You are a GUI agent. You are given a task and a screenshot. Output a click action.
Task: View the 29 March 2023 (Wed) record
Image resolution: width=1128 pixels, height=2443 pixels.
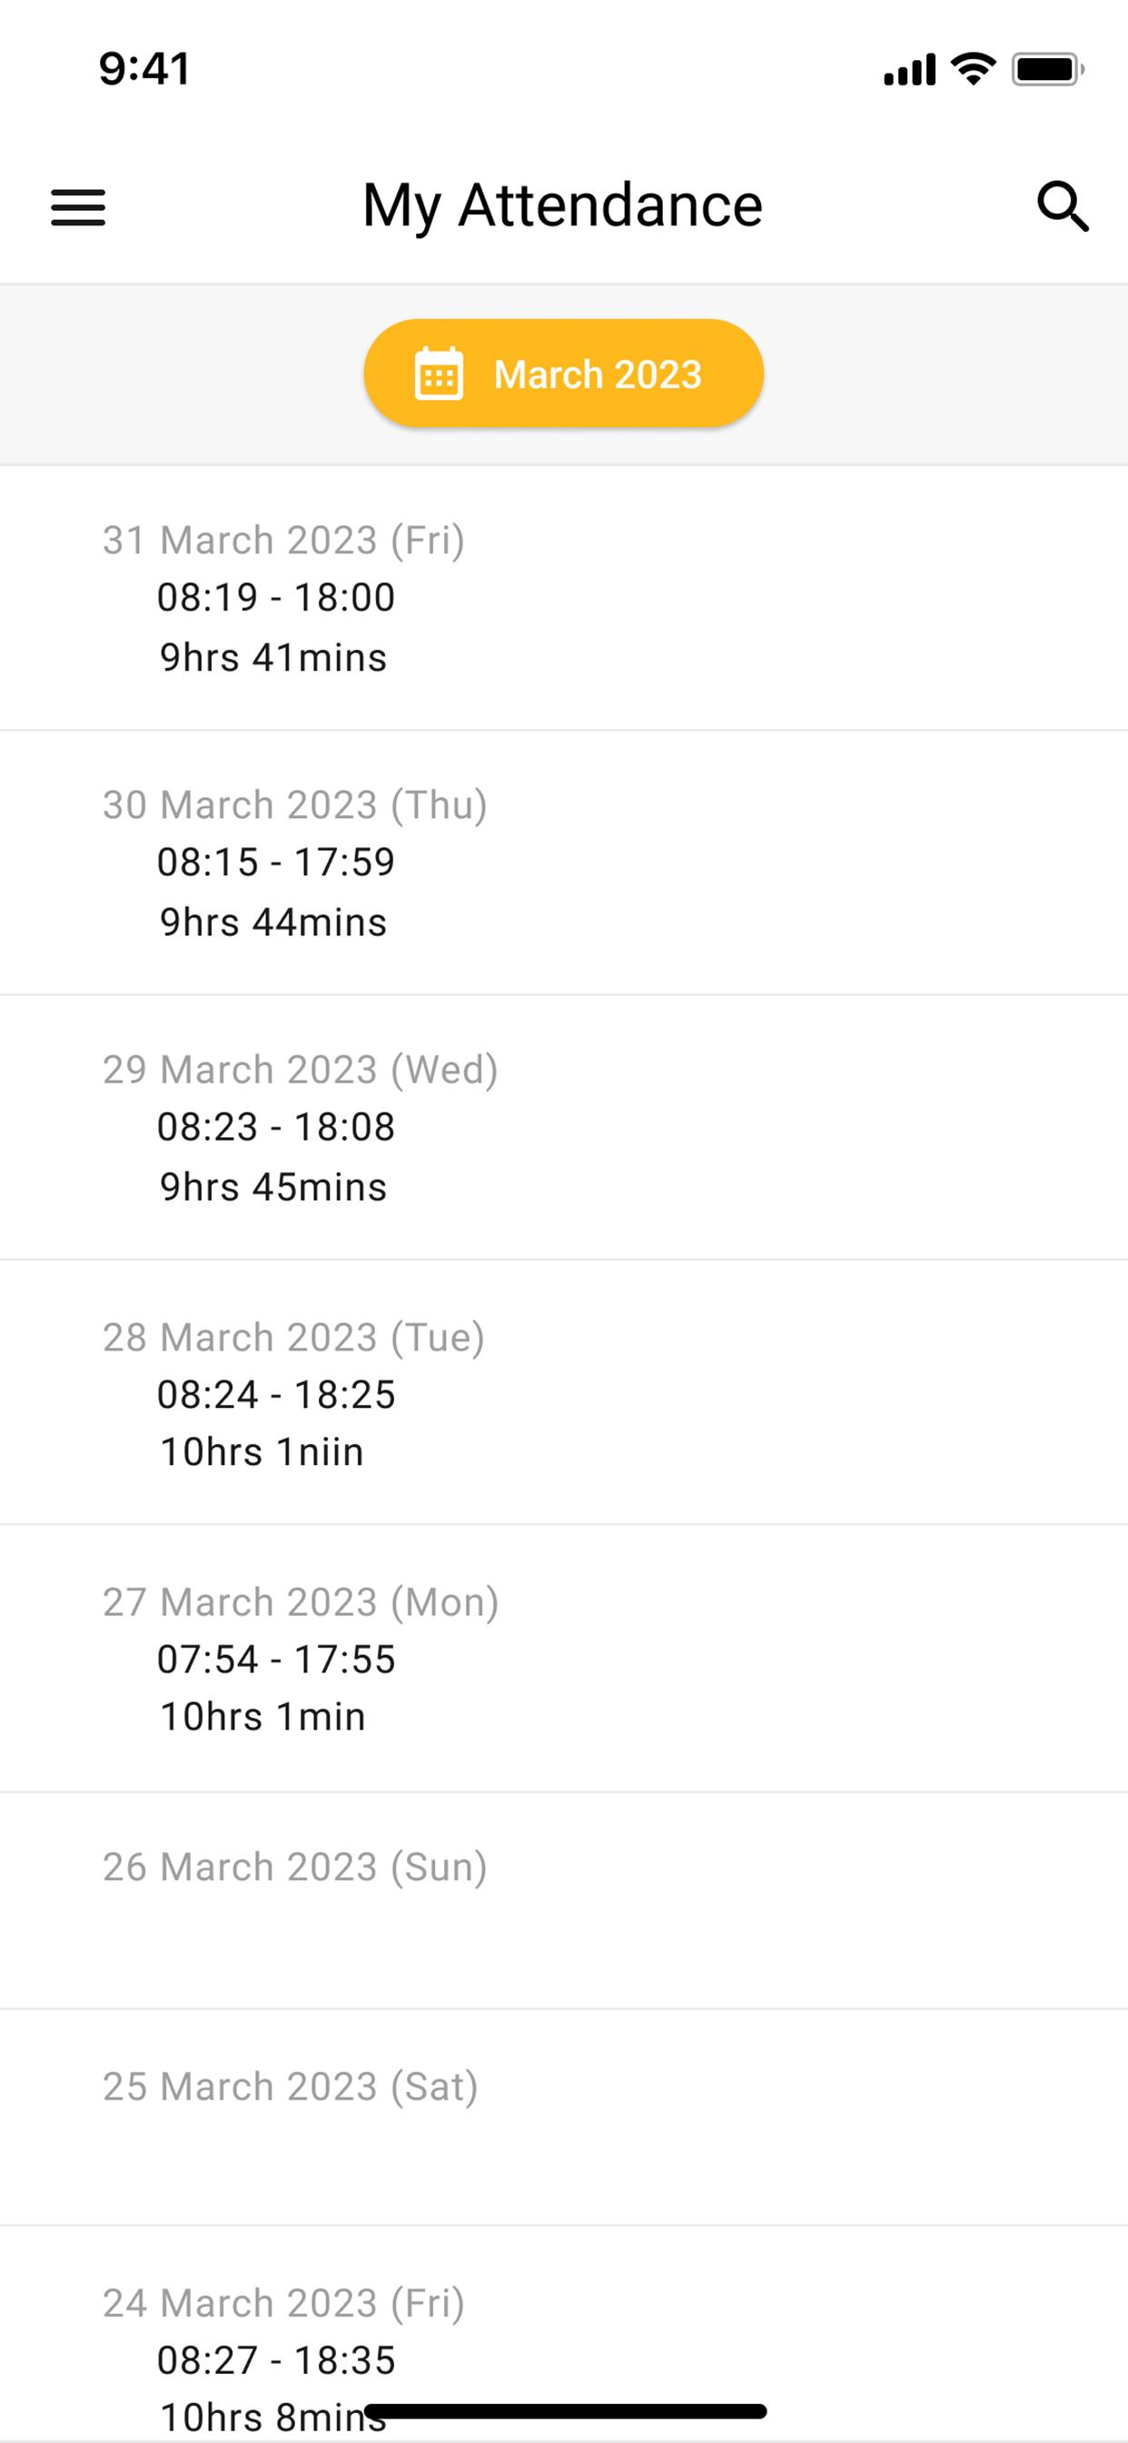(x=563, y=1127)
